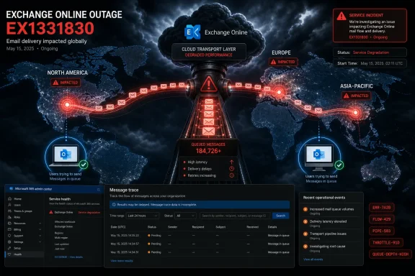Screen dimensions: 415x276
Task: Click the Outlook desktop monitor icon under Asia-Pacific
Action: 319,157
